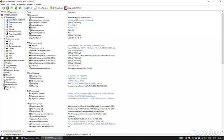The height and width of the screenshot is (140, 224).
Task: Click the Refresh toolbar icon
Action: coord(16,8)
